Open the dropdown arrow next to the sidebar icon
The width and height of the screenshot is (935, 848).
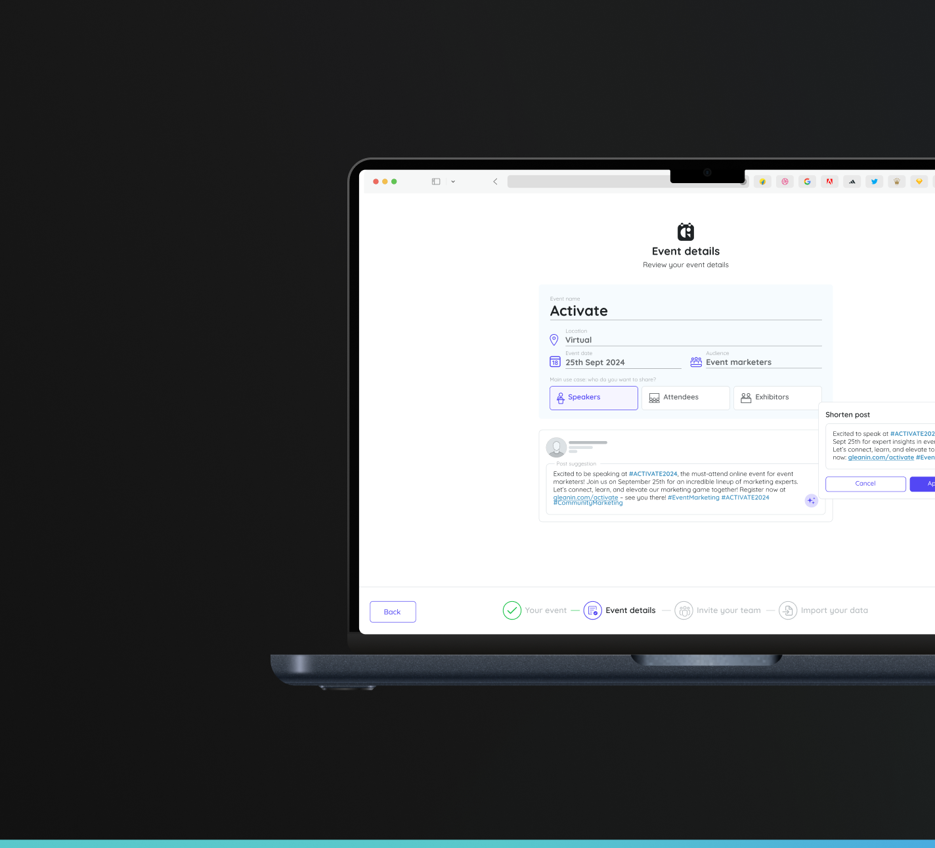(453, 182)
